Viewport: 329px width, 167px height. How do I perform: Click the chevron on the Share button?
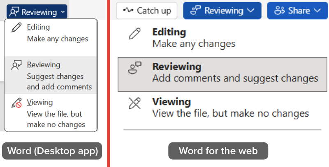pos(317,11)
